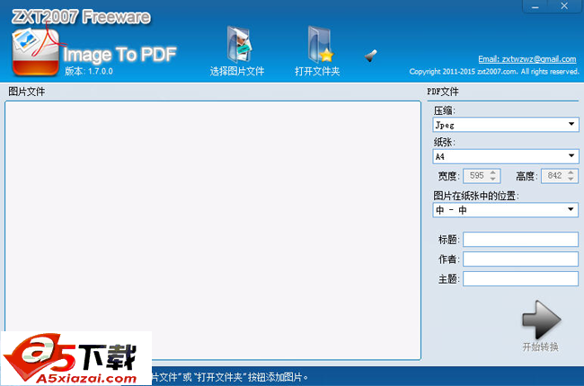Focus the 主题 subject input field
Image resolution: width=584 pixels, height=386 pixels.
pos(520,279)
